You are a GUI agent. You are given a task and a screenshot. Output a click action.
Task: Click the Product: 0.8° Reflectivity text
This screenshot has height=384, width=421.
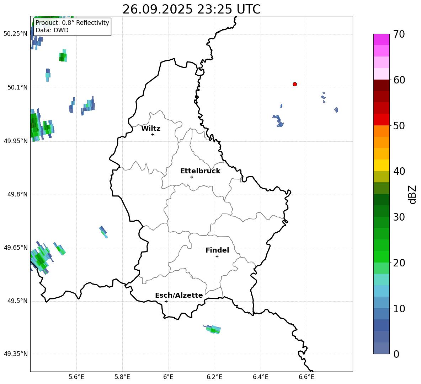point(72,22)
